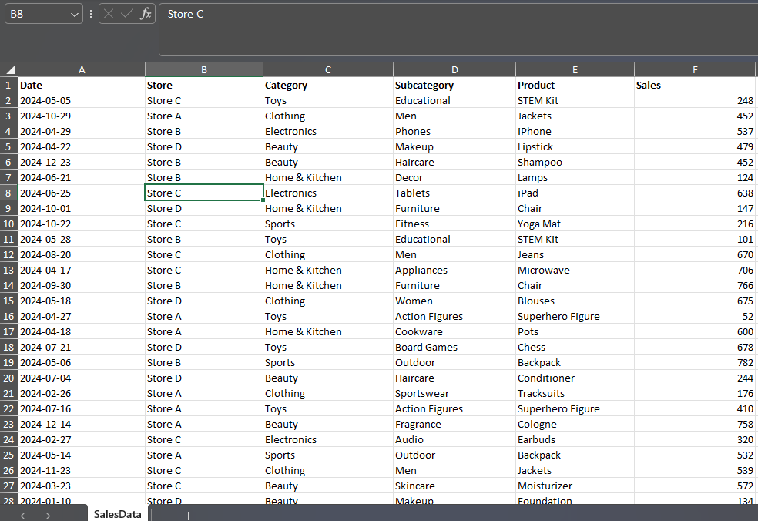Click the previous sheet navigation arrow
758x521 pixels.
coord(24,515)
